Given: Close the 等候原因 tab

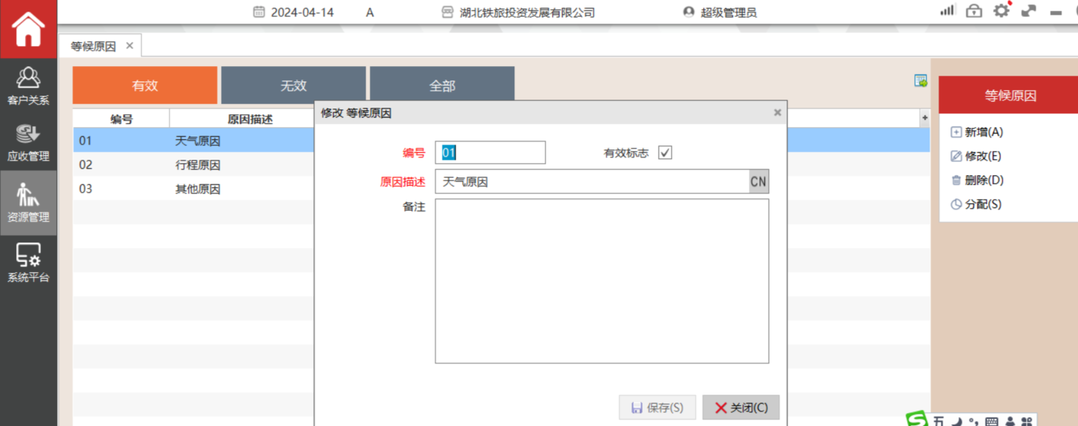Looking at the screenshot, I should pos(130,46).
